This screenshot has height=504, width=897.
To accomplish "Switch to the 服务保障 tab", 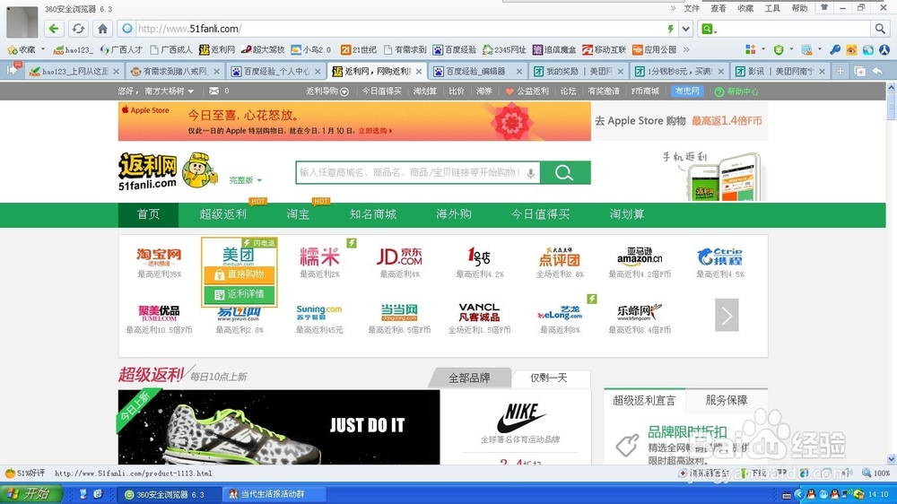I will tap(727, 401).
